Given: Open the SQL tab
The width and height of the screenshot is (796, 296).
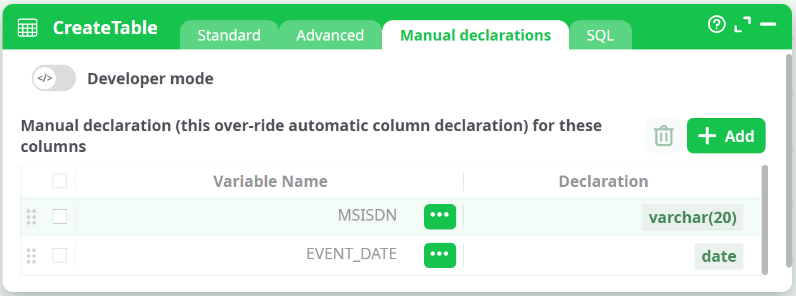Looking at the screenshot, I should (x=600, y=35).
